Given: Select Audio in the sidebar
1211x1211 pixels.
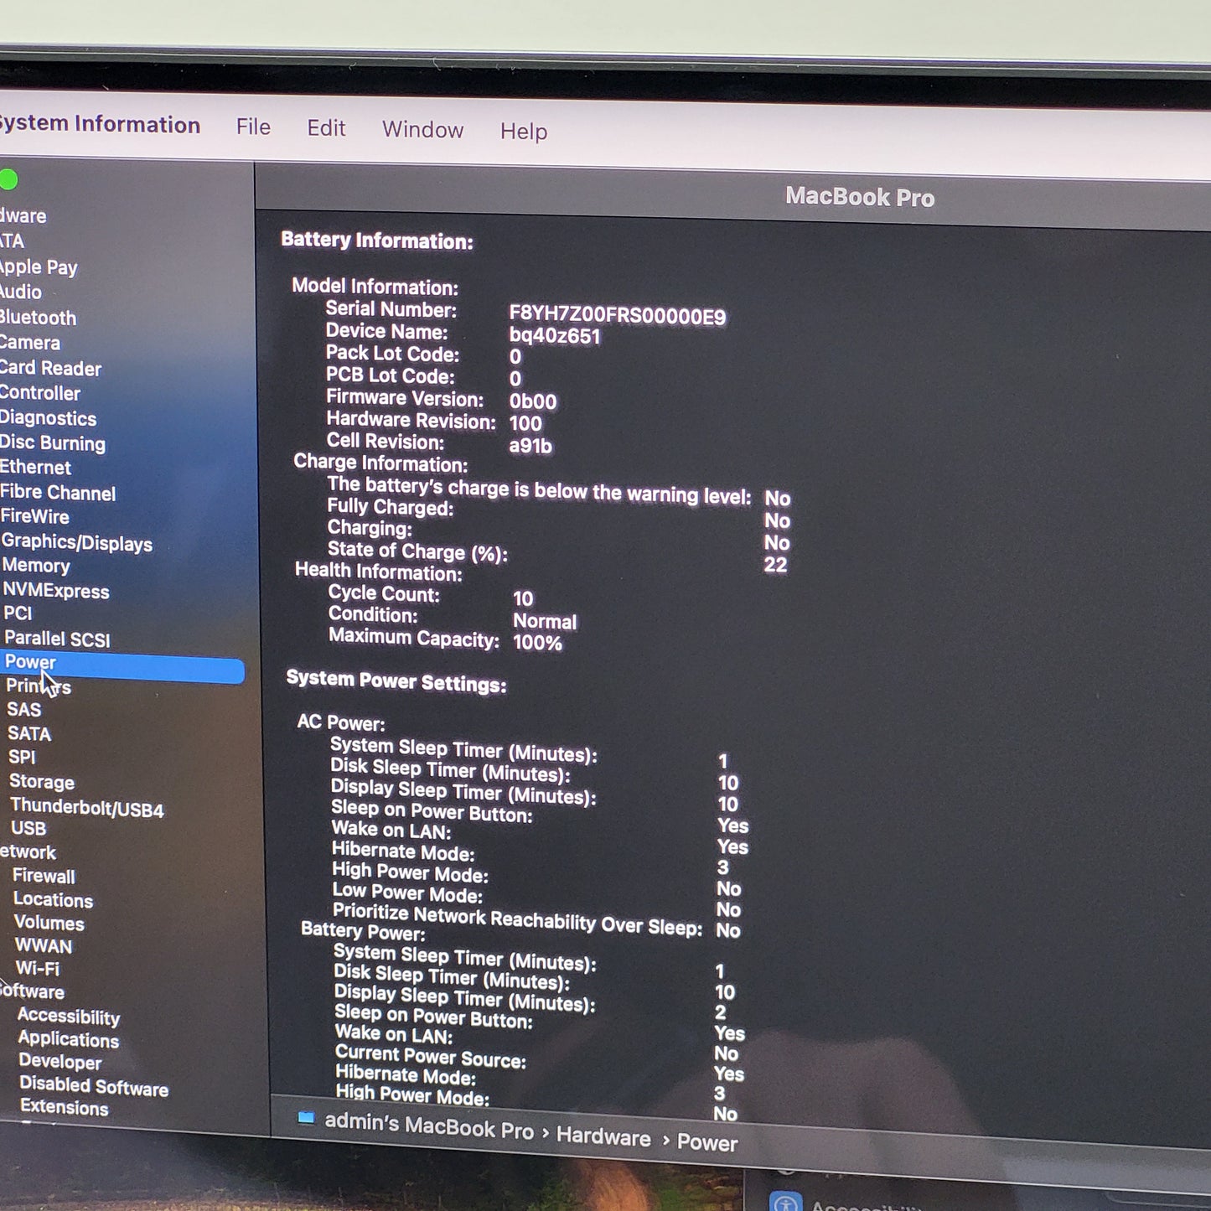Looking at the screenshot, I should pyautogui.click(x=21, y=292).
